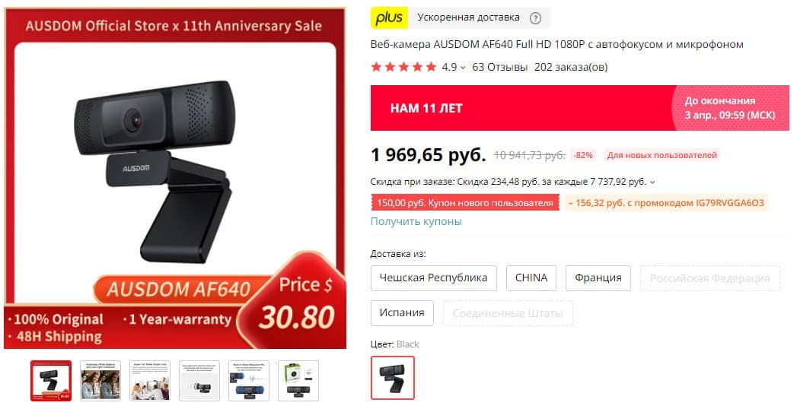Select the Black color swatch

[392, 378]
